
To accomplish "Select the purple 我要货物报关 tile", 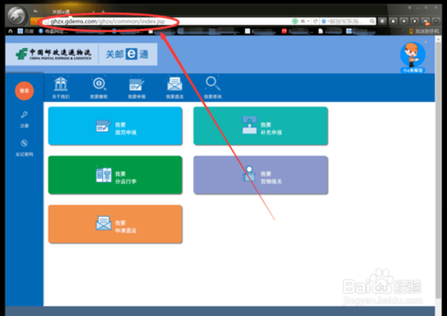I will click(261, 175).
